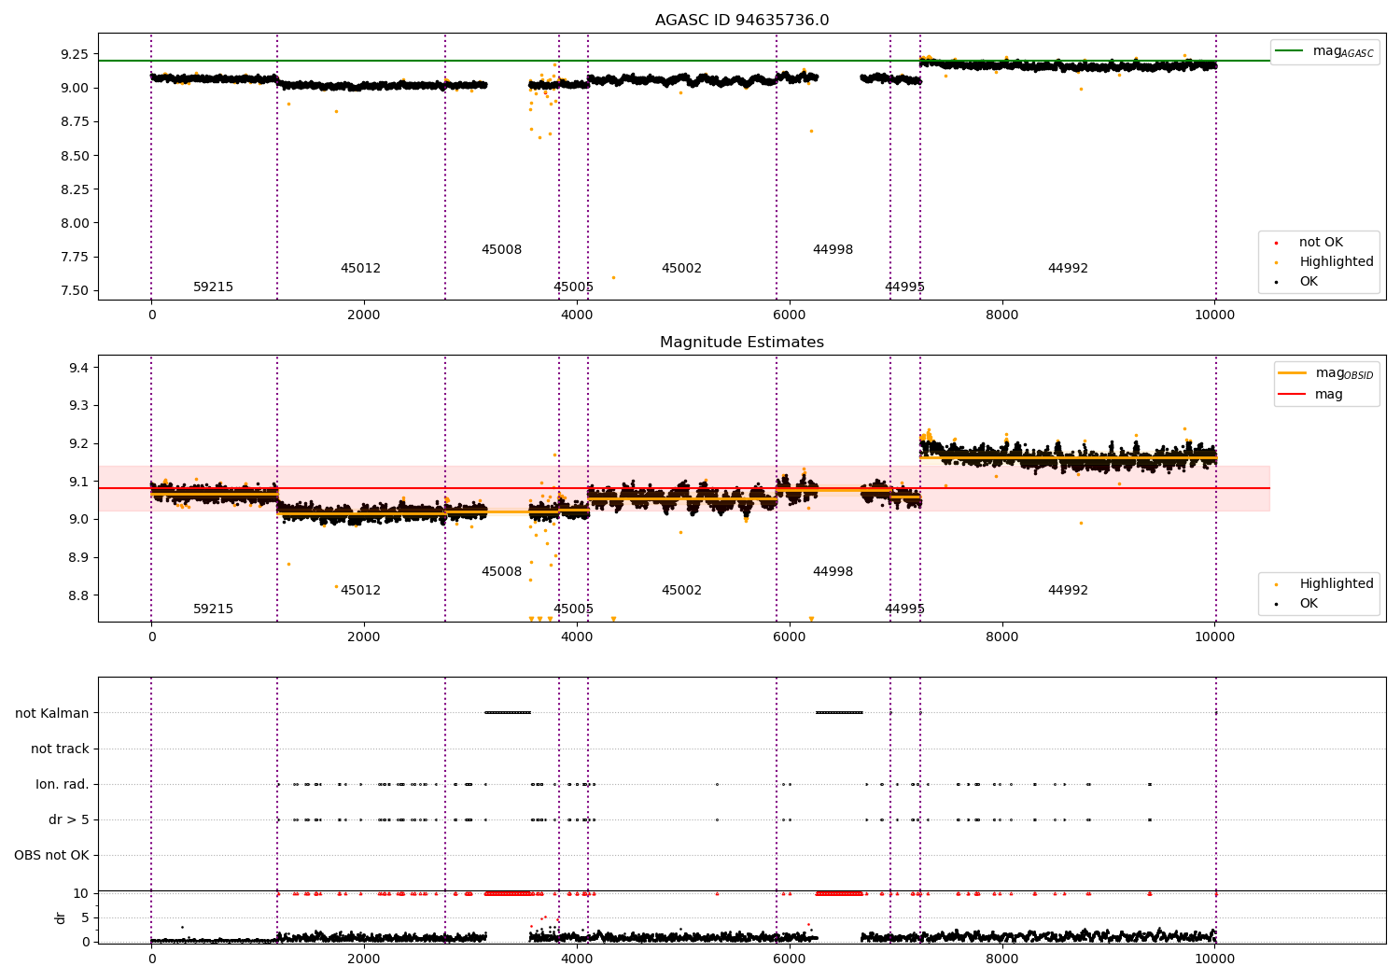Click the 9.4 y-axis tick label

[x=78, y=368]
